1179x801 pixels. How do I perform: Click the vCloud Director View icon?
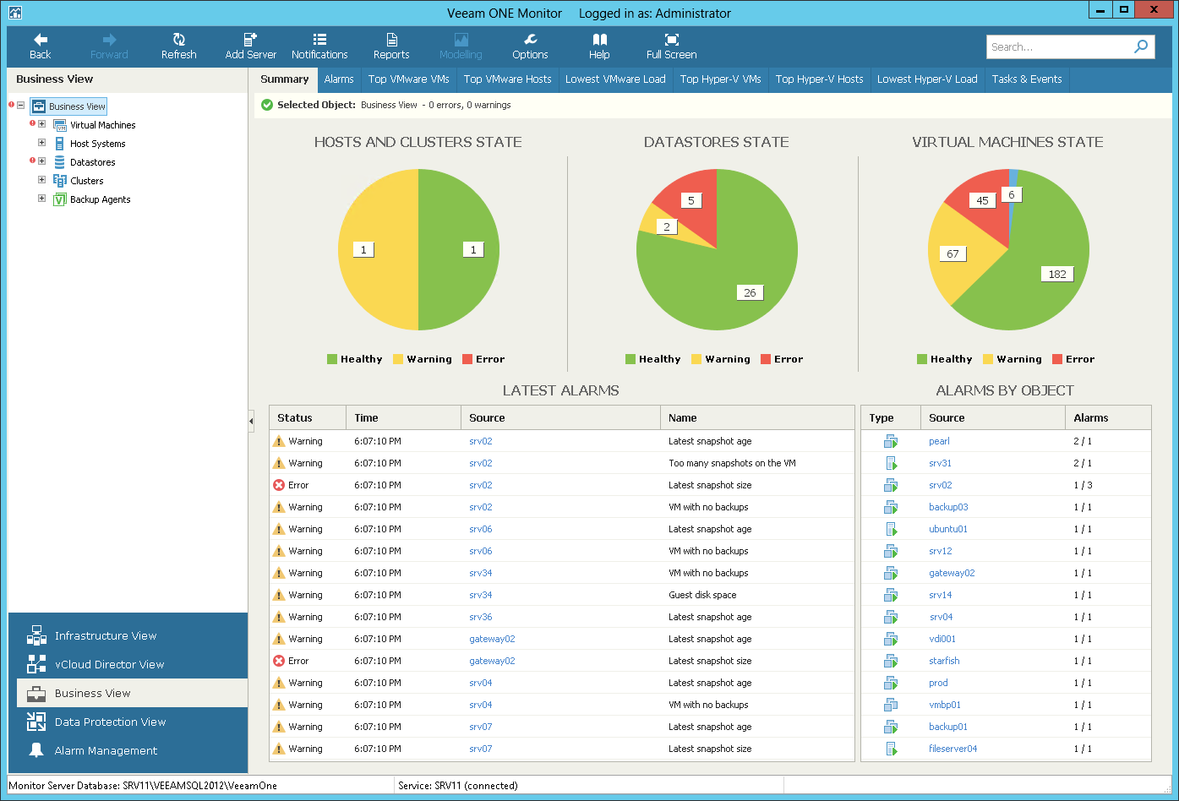(36, 664)
